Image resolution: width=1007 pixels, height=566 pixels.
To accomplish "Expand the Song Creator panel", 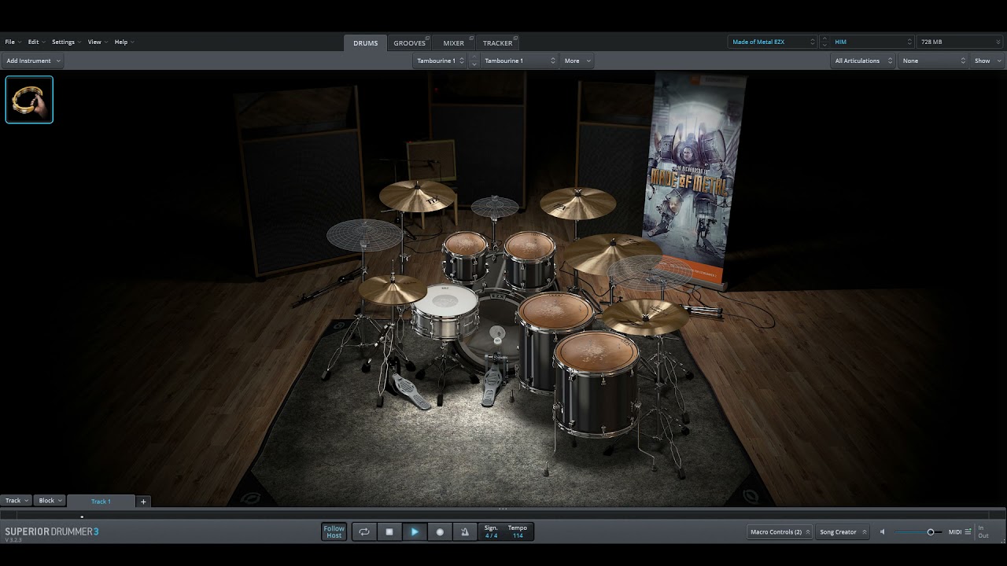I will (x=843, y=532).
